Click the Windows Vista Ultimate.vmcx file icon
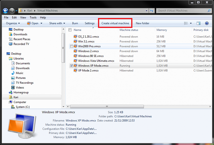This screenshot has width=214, height=145. pyautogui.click(x=75, y=61)
